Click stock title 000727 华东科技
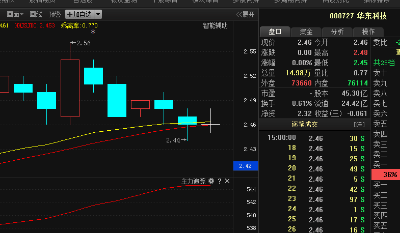 click(358, 16)
